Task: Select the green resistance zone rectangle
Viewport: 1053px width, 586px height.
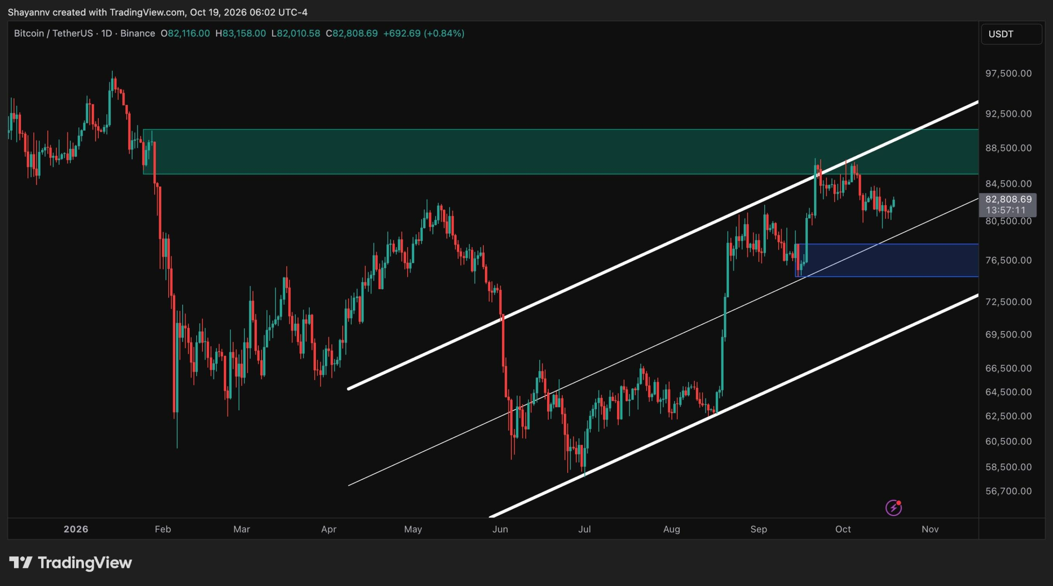Action: pos(561,152)
